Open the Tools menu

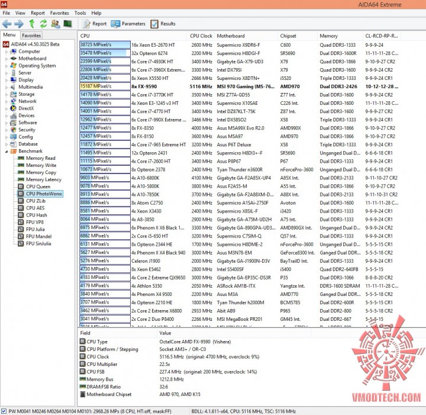pos(80,13)
